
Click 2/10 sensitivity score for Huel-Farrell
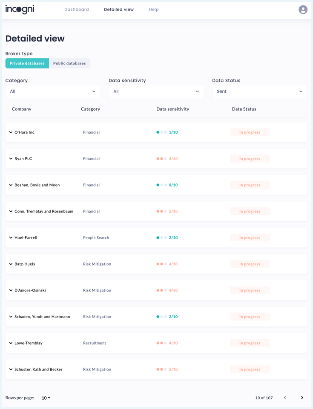tap(173, 238)
